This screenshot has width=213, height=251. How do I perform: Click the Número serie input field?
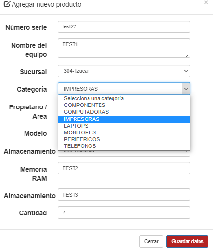point(124,26)
